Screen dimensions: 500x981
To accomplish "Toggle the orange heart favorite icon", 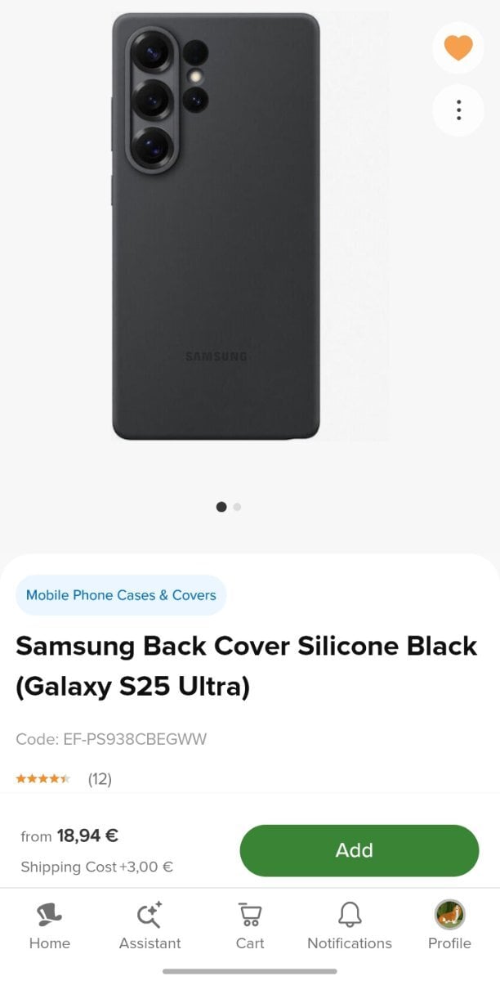I will [x=458, y=47].
